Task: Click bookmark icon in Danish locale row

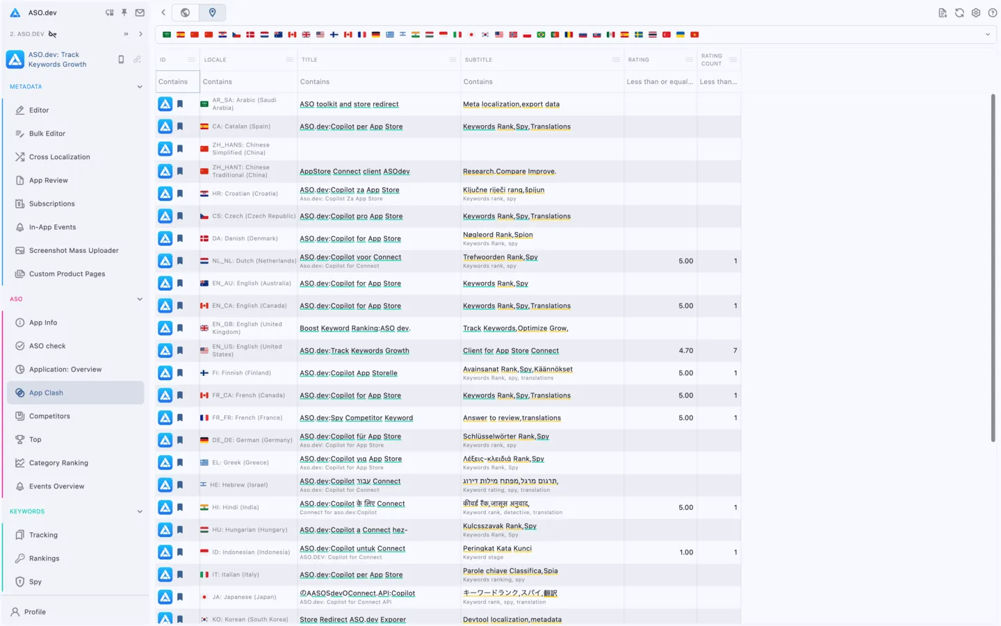Action: pos(180,238)
